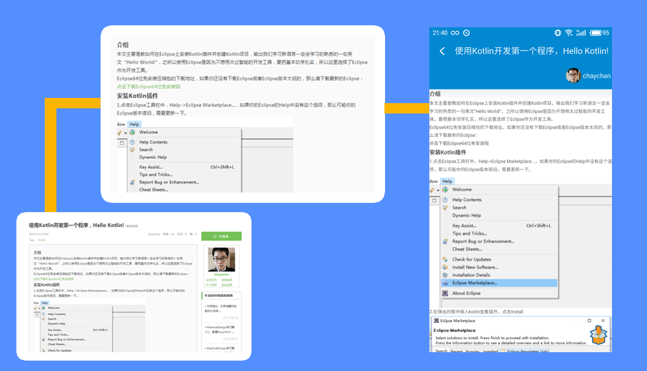Open the Help menu in the phone's Eclipse screenshot
The image size is (647, 371).
[447, 181]
